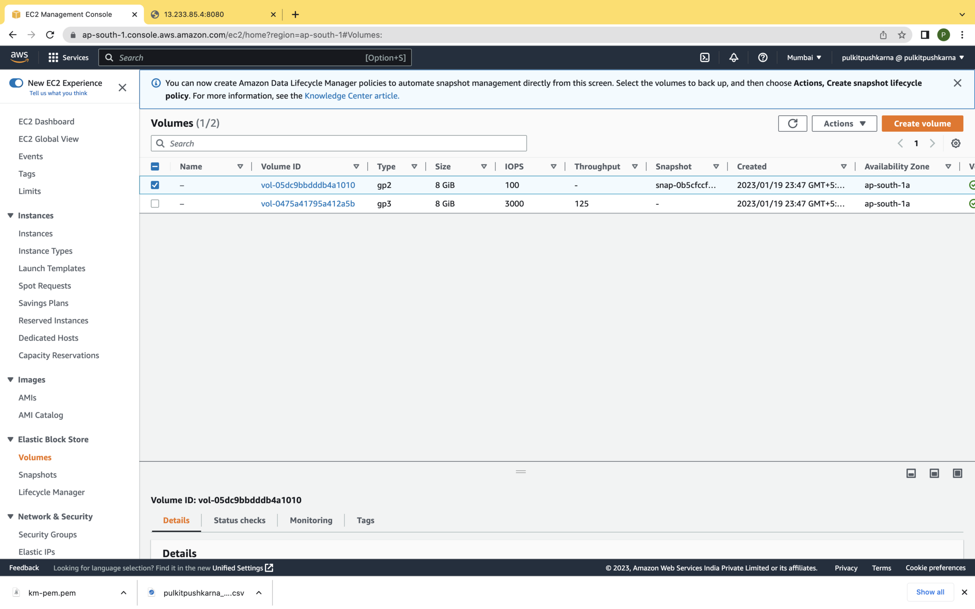Image resolution: width=975 pixels, height=609 pixels.
Task: Dismiss the lifecycle manager info banner
Action: point(957,83)
